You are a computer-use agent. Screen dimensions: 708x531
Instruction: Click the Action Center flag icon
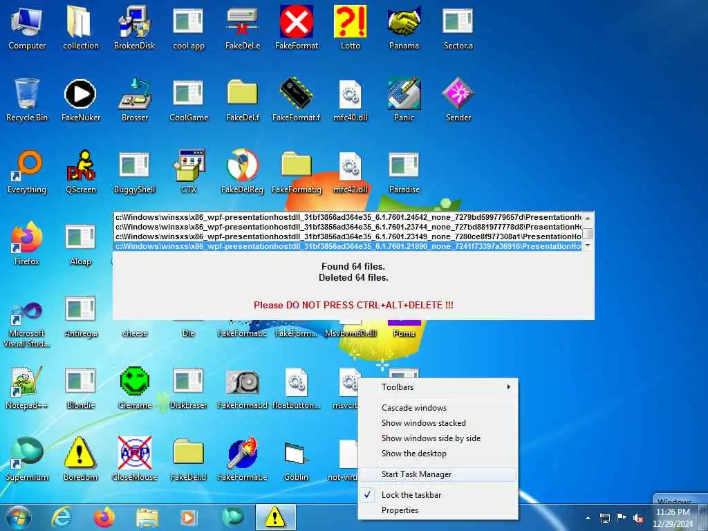[x=622, y=518]
